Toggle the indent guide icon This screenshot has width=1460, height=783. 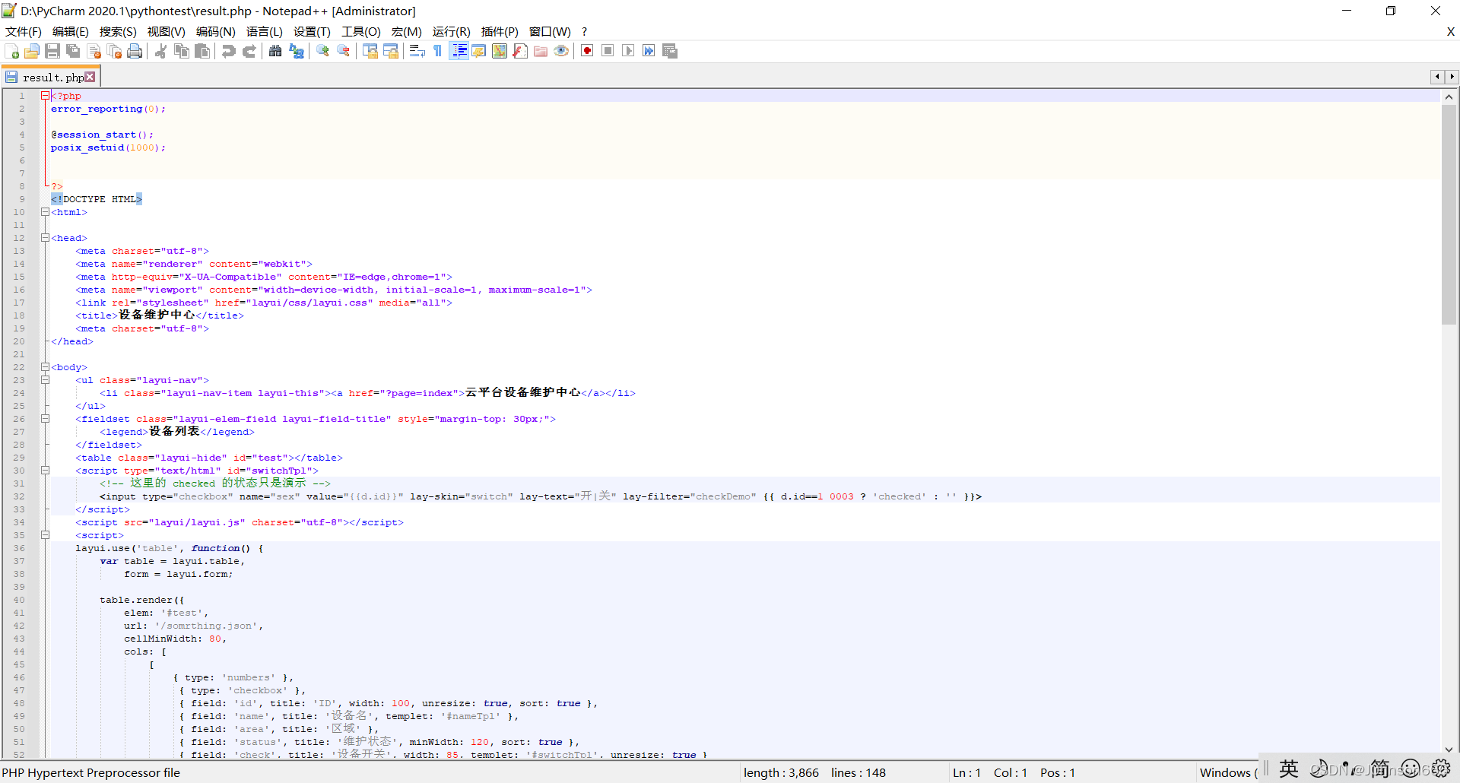click(459, 51)
